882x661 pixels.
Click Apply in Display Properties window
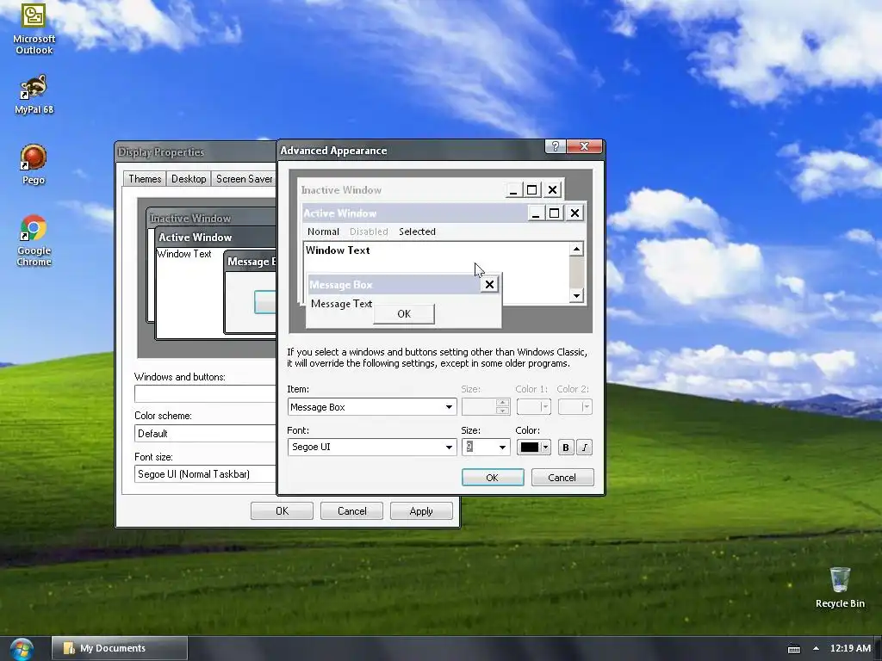coord(421,511)
